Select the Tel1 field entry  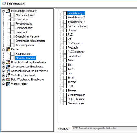pyautogui.click(x=70, y=65)
